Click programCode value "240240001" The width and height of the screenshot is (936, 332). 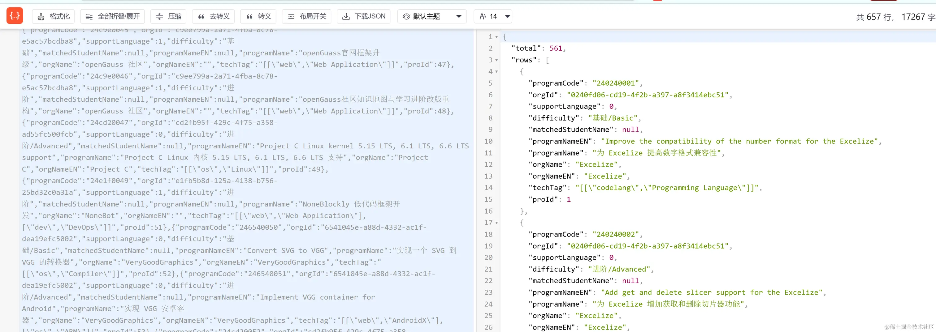pos(616,83)
